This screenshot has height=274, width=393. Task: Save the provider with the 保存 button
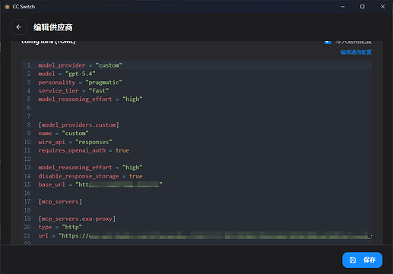(362, 260)
